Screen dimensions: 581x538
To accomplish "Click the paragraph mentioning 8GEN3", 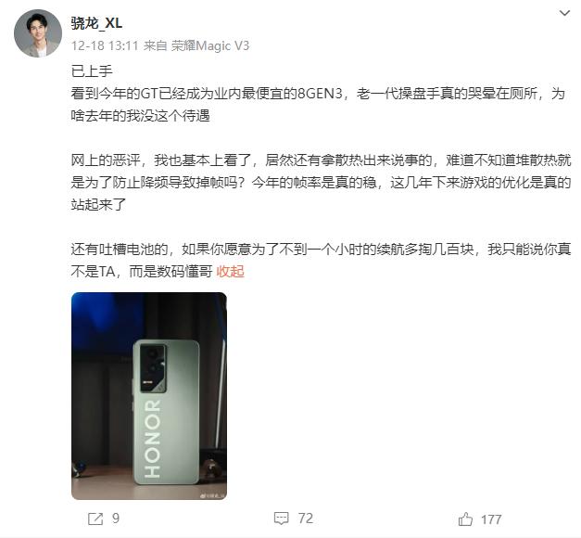I will click(x=318, y=105).
